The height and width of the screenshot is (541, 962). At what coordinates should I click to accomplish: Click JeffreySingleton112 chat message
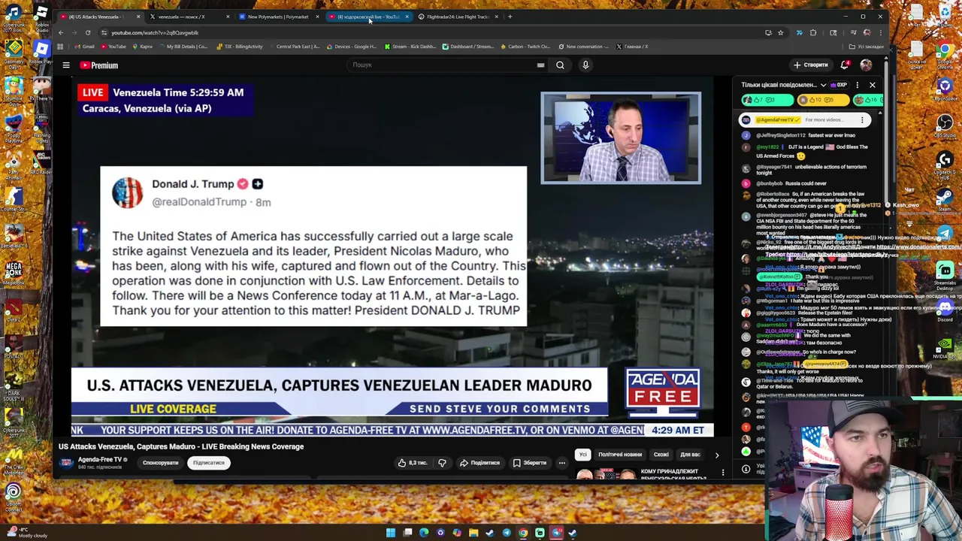click(x=805, y=135)
